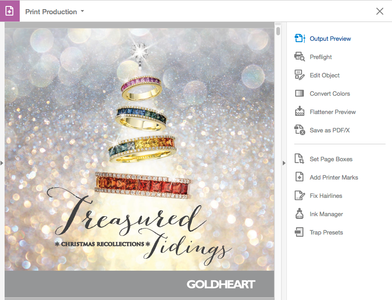Click the Convert Colors gradient icon
Image resolution: width=392 pixels, height=300 pixels.
(299, 93)
